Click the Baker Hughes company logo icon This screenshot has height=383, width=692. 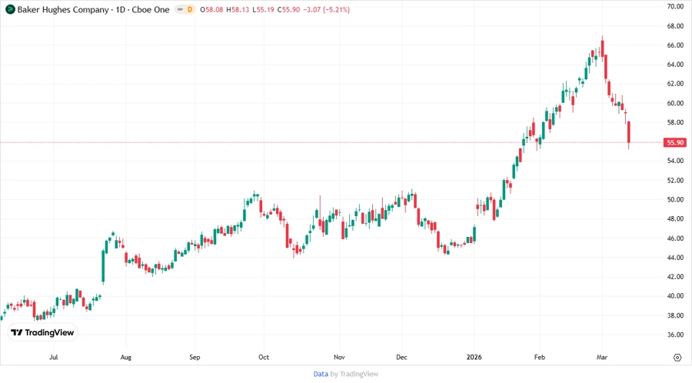pyautogui.click(x=10, y=10)
